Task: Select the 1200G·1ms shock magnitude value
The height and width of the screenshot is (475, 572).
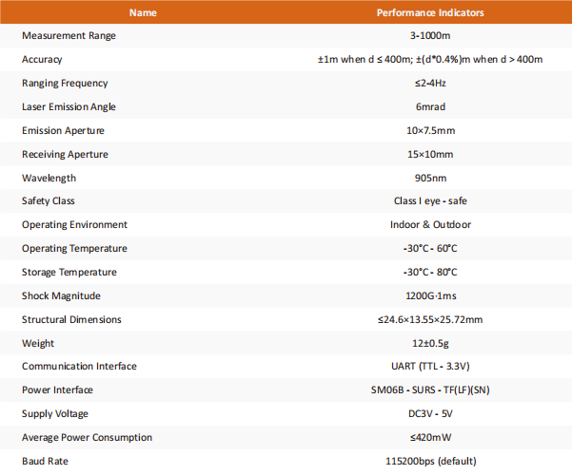Action: [x=431, y=295]
